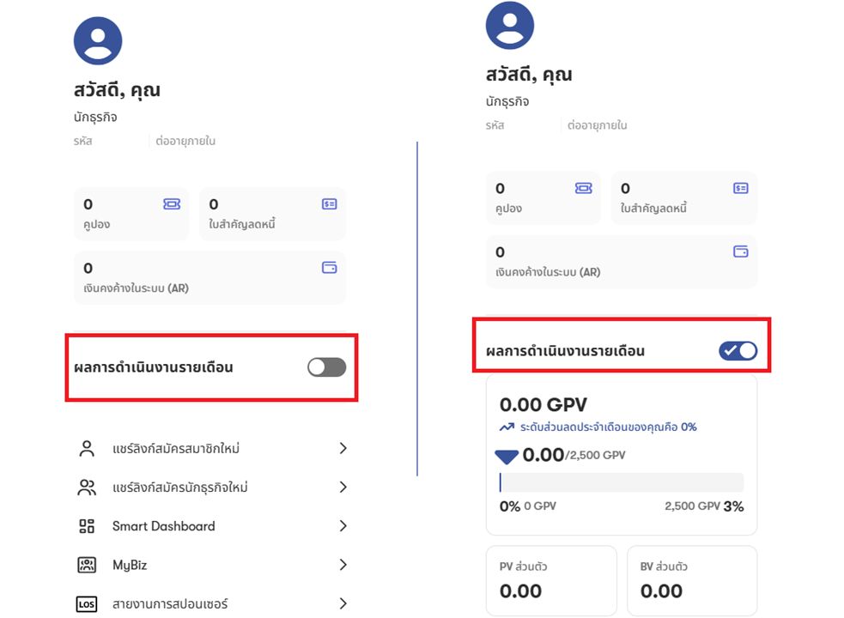The image size is (844, 618).
Task: Open chevron for สายงานการสปอนเซอร์
Action: (343, 604)
